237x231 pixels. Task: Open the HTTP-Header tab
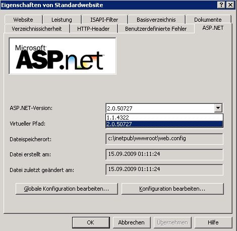[x=93, y=29]
